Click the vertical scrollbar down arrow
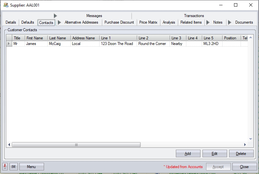Screen dimensions: 259x174 pos(250,139)
